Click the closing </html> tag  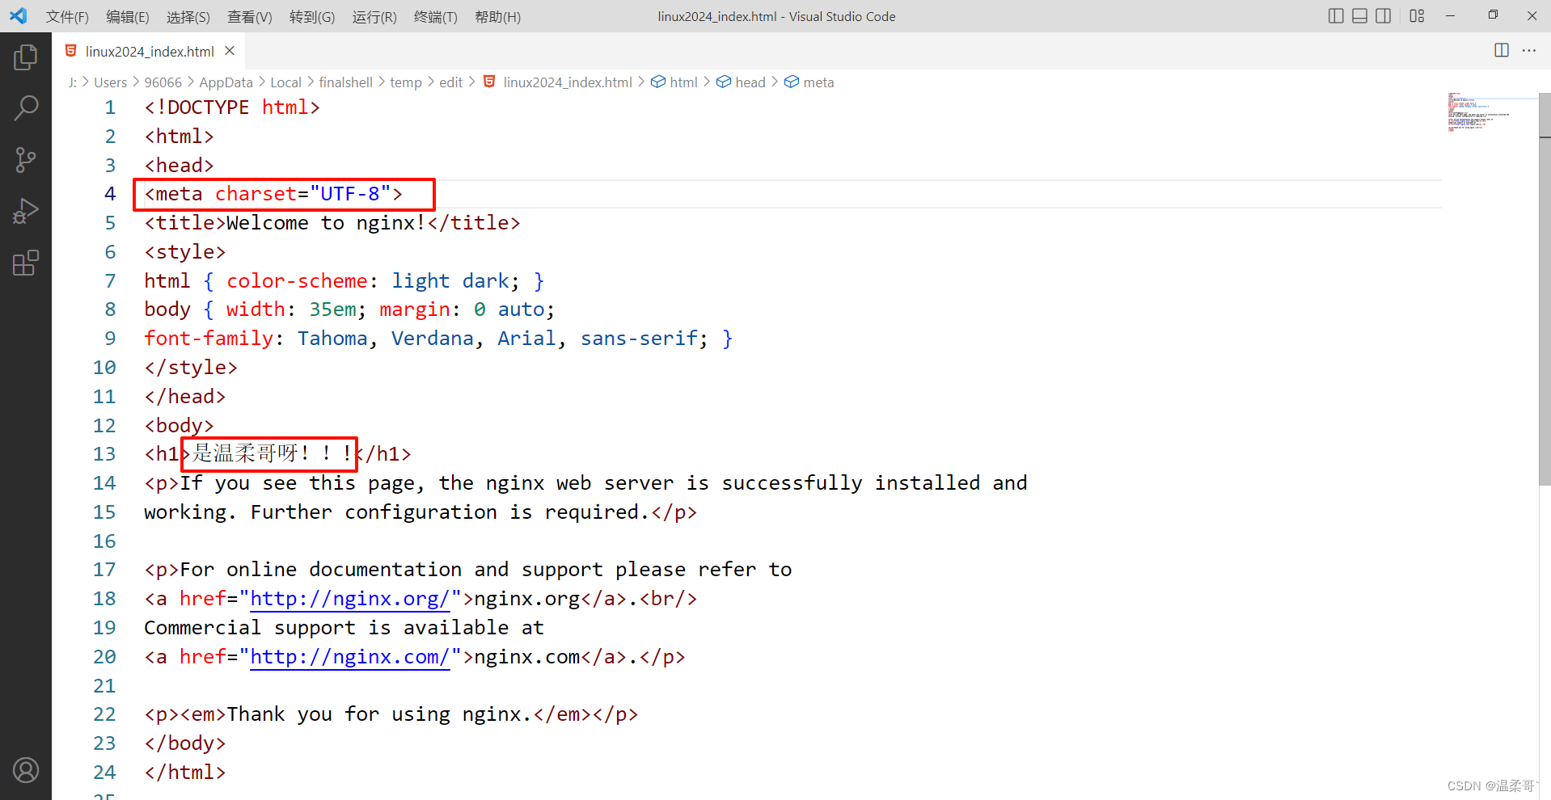click(x=185, y=773)
